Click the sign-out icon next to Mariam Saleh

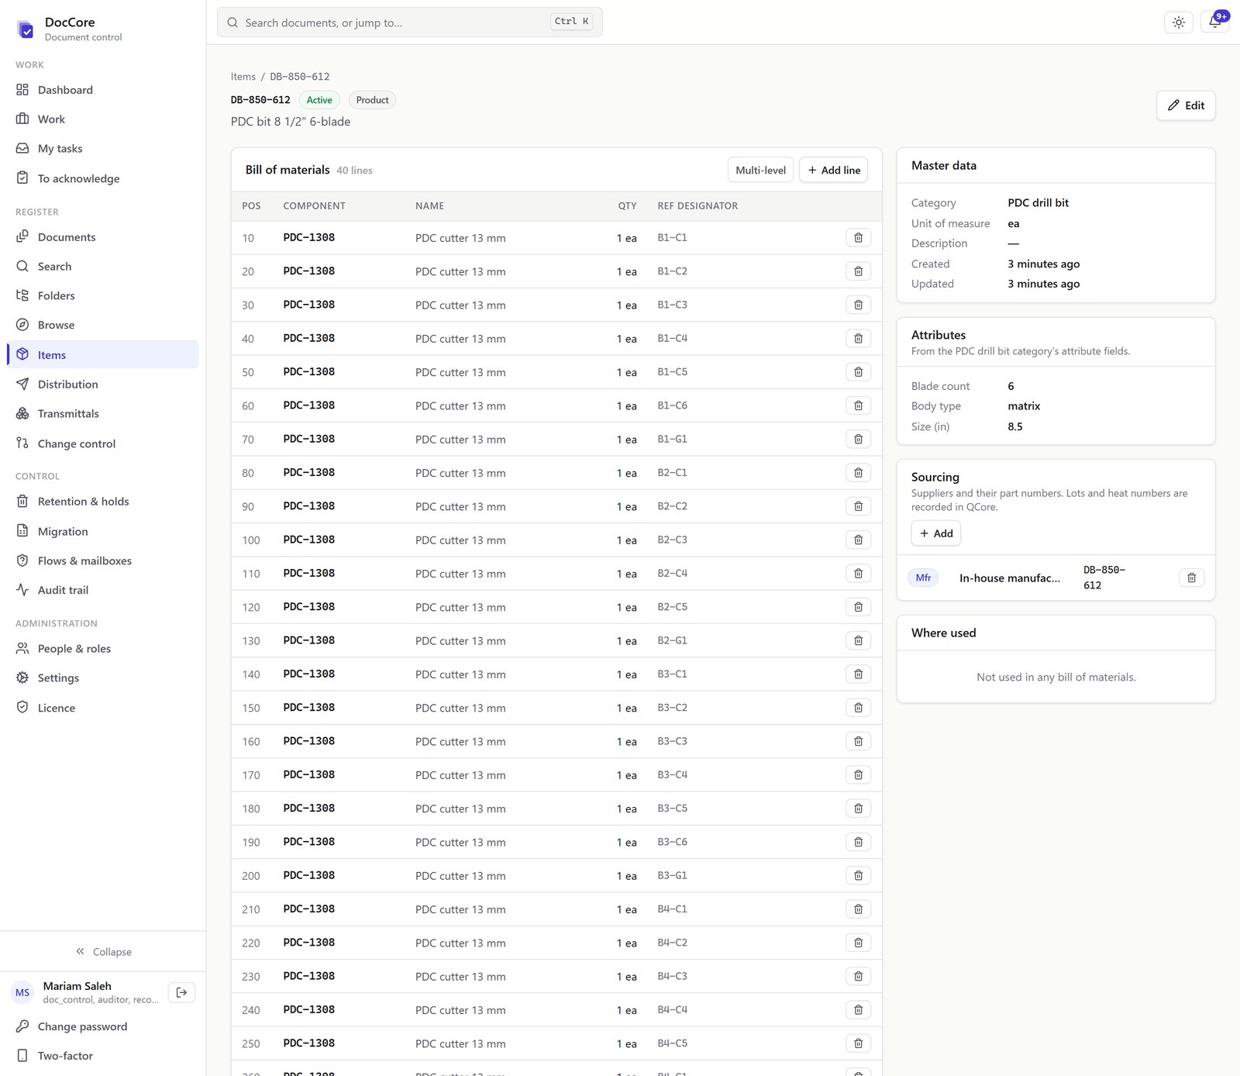(181, 992)
